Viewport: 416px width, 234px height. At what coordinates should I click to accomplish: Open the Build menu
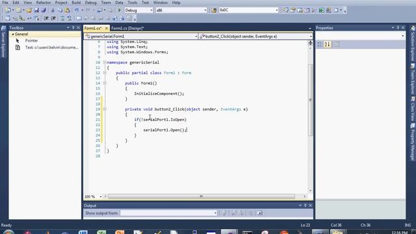pos(76,3)
